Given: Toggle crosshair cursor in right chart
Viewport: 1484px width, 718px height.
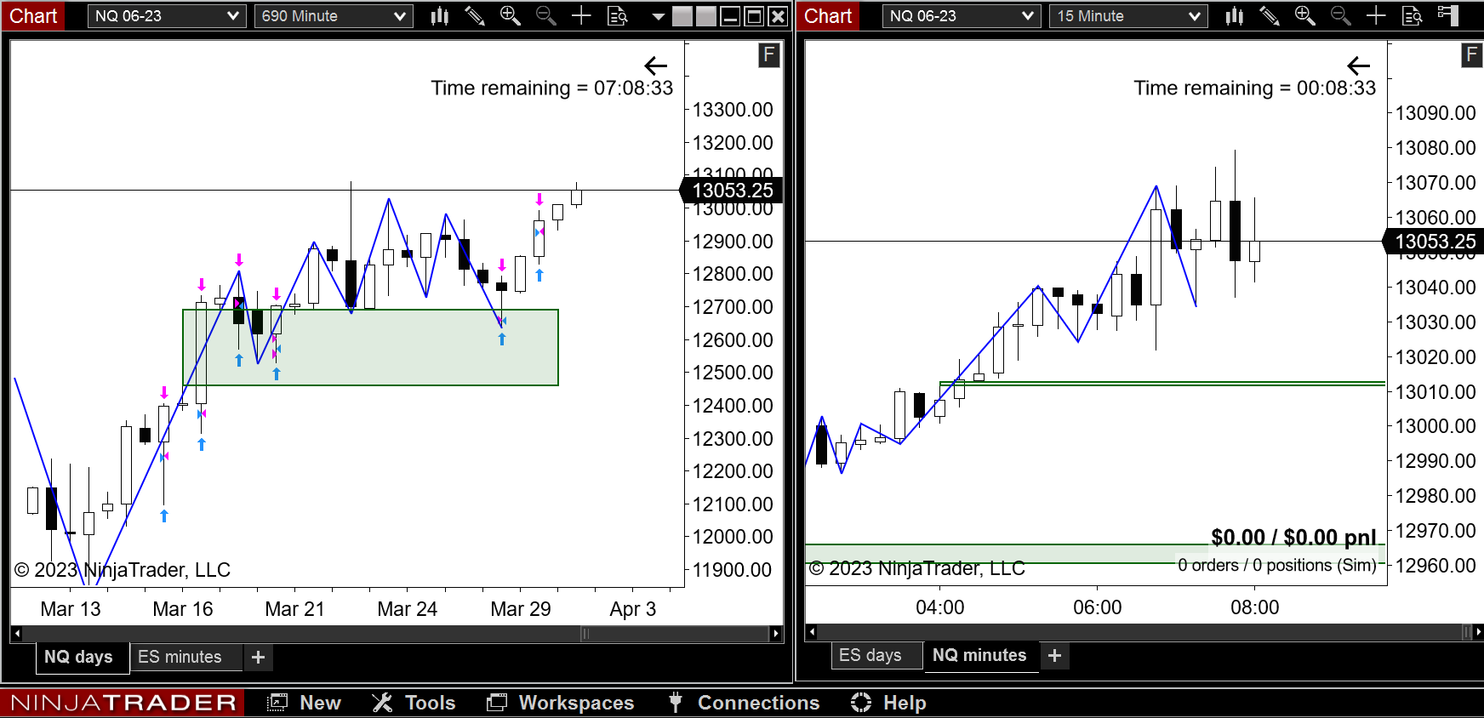Looking at the screenshot, I should pyautogui.click(x=1376, y=15).
